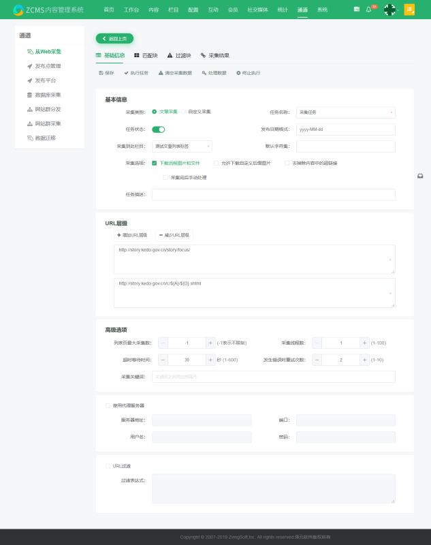431x545 pixels.
Task: Open the 采集到此栏目 dropdown
Action: click(x=182, y=146)
